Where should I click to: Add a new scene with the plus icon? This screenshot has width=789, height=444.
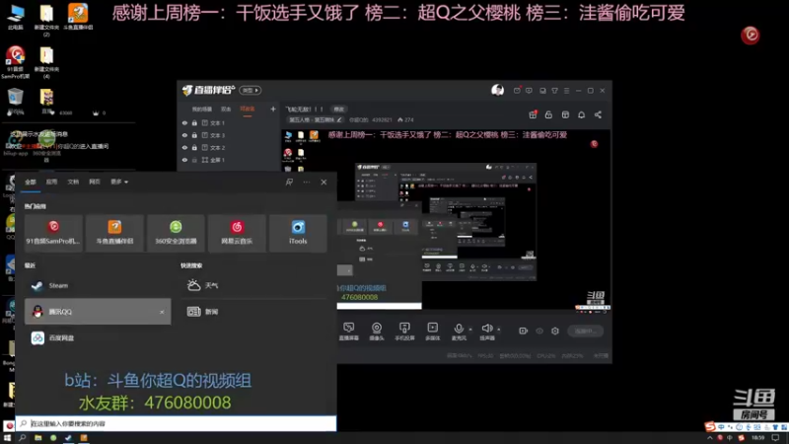pos(273,109)
